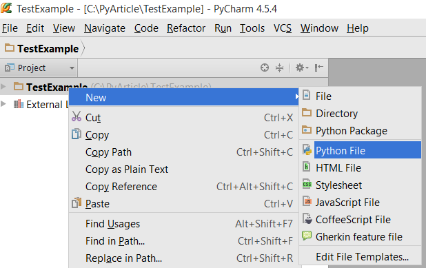Click the Python File icon
The width and height of the screenshot is (426, 268).
click(307, 150)
